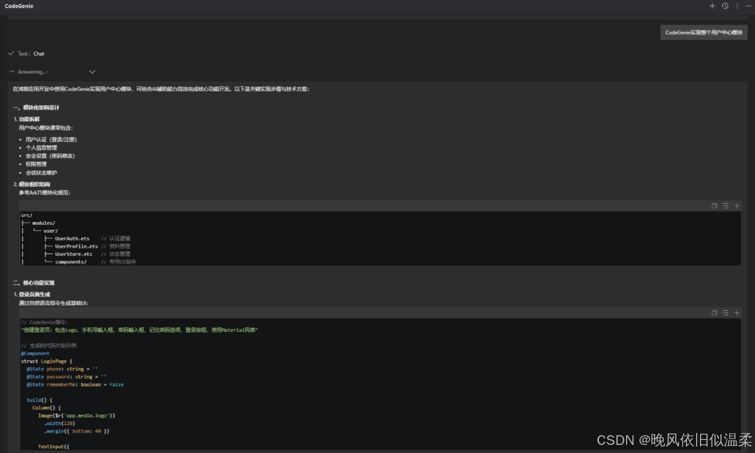Click the Answering... status label
The height and width of the screenshot is (453, 755).
point(32,72)
